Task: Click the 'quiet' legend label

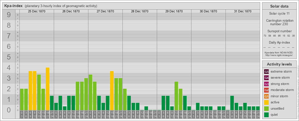Action: click(275, 114)
